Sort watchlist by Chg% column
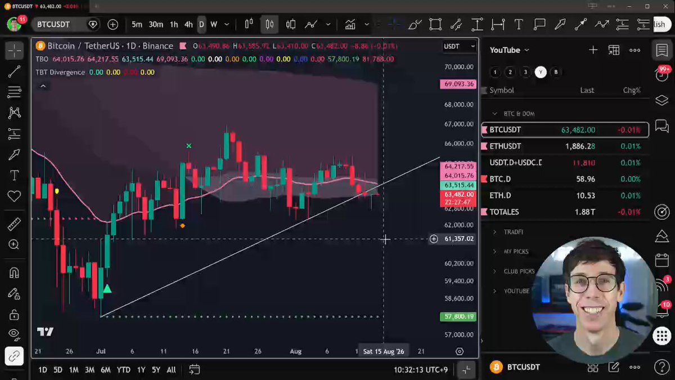This screenshot has height=380, width=675. click(x=632, y=90)
